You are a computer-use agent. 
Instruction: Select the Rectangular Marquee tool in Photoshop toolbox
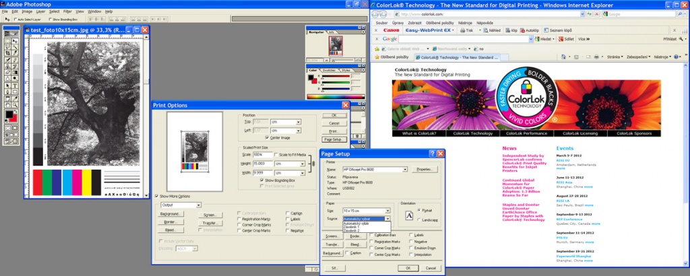[x=8, y=40]
